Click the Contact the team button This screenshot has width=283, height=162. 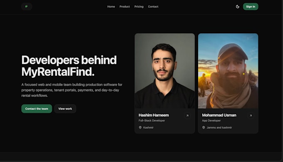tap(37, 109)
